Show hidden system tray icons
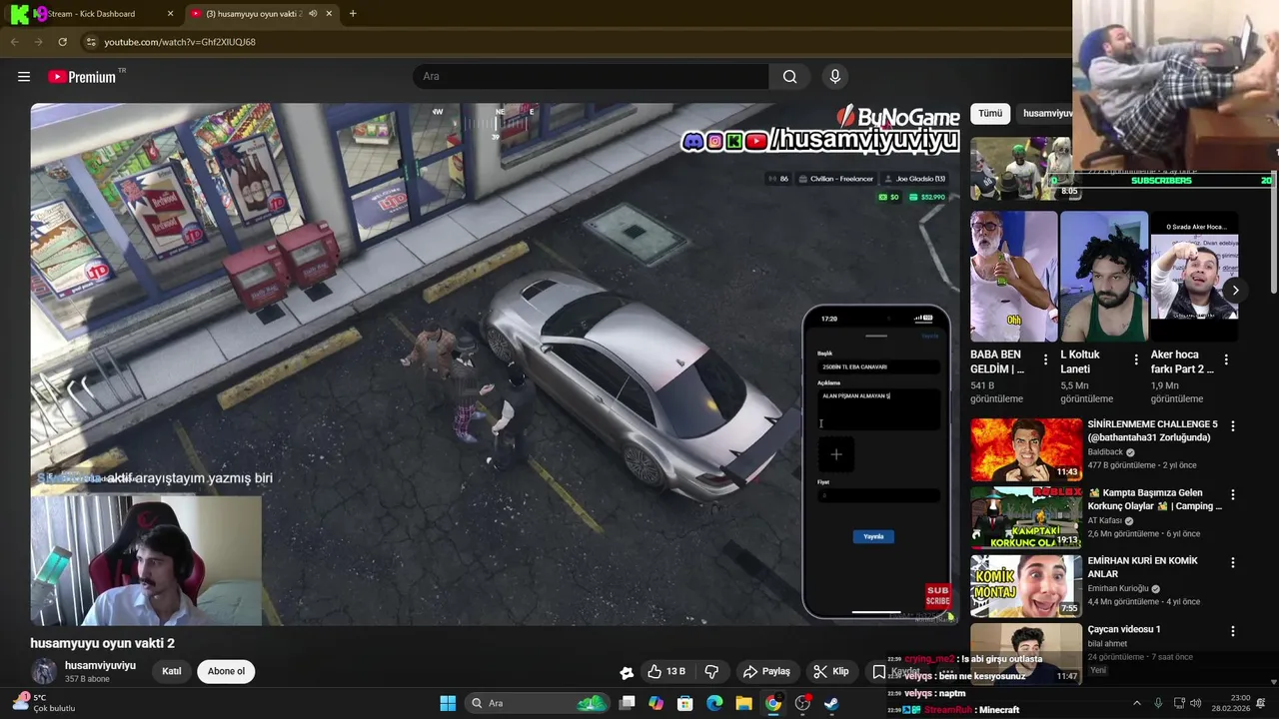This screenshot has width=1279, height=719. [x=1136, y=703]
